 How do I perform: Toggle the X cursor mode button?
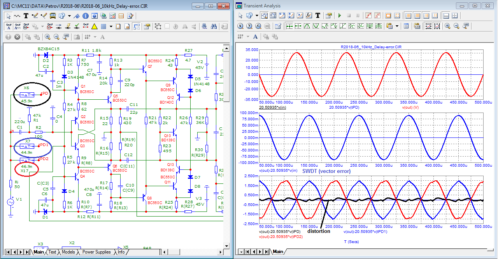coord(240,26)
